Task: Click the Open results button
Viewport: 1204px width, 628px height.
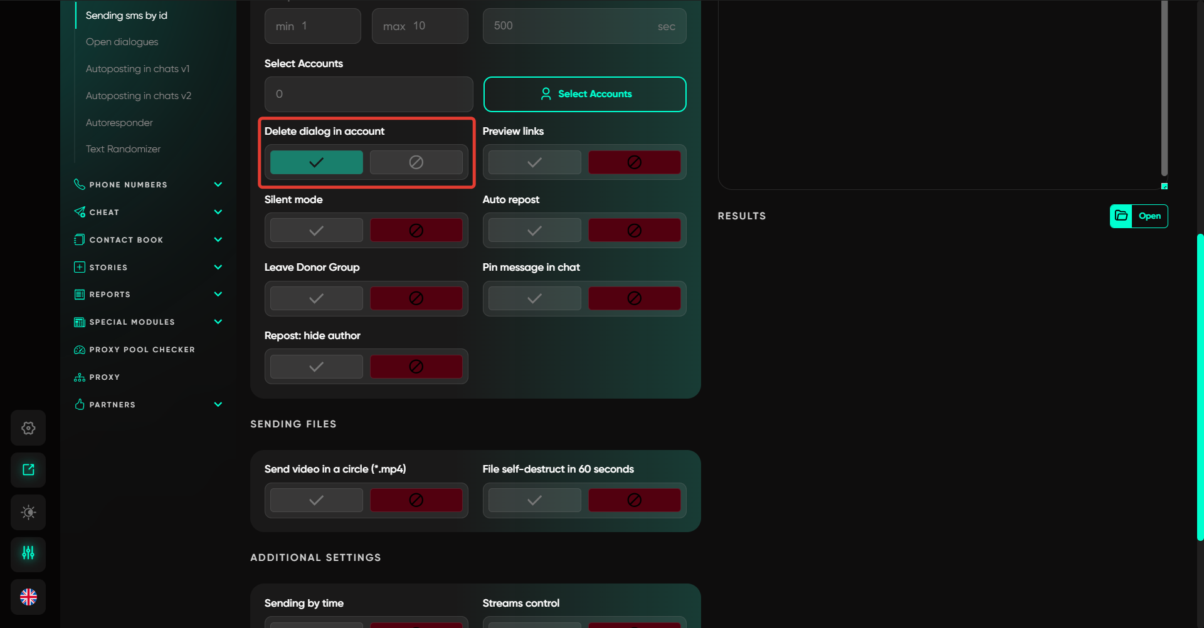Action: coord(1149,216)
